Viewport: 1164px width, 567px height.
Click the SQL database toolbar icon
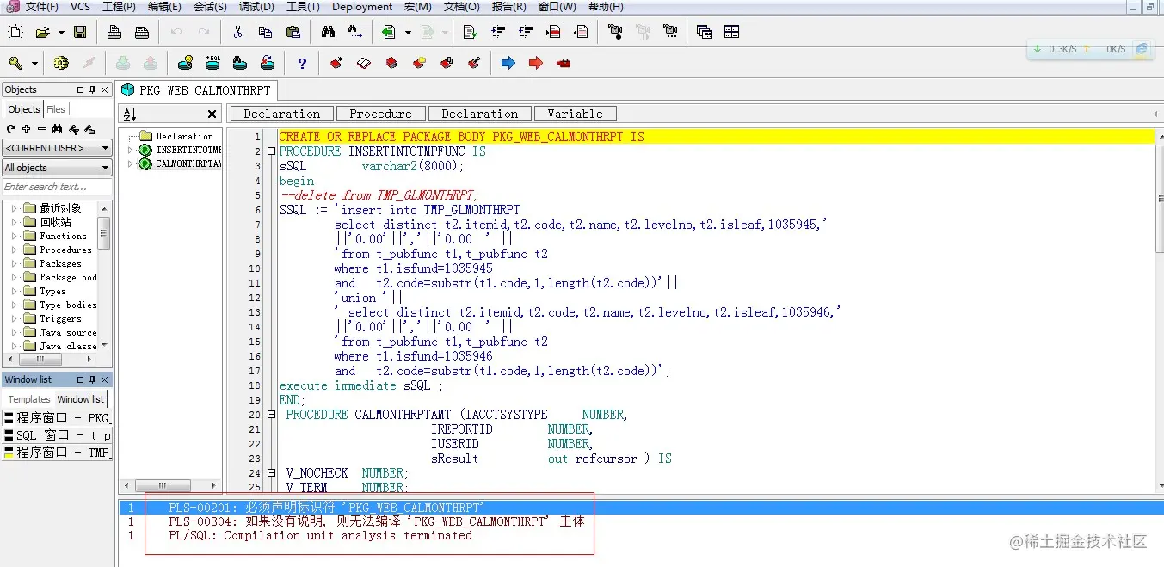point(212,63)
